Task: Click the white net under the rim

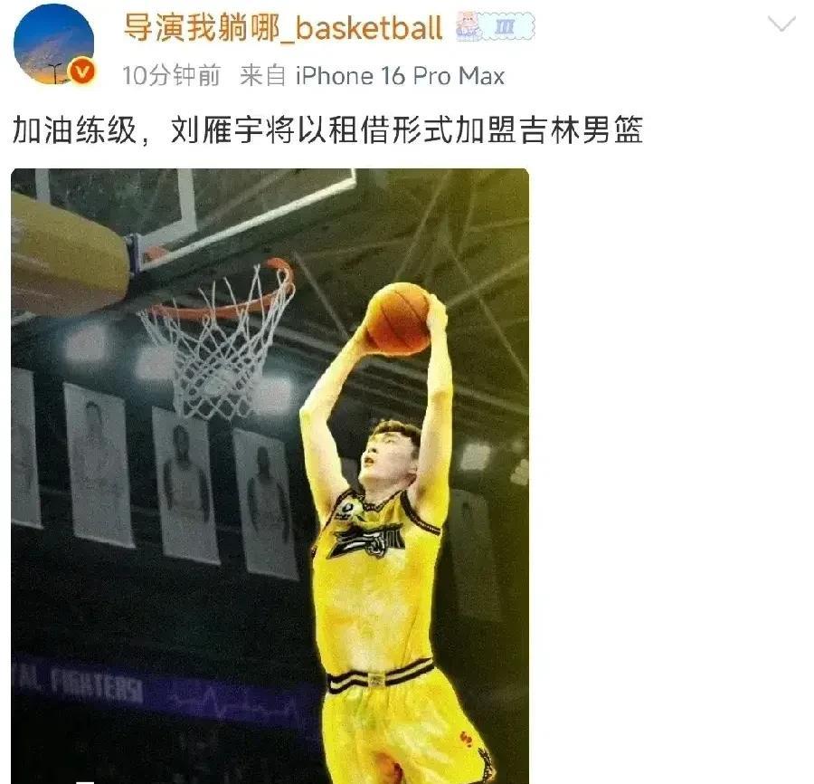Action: pyautogui.click(x=215, y=353)
